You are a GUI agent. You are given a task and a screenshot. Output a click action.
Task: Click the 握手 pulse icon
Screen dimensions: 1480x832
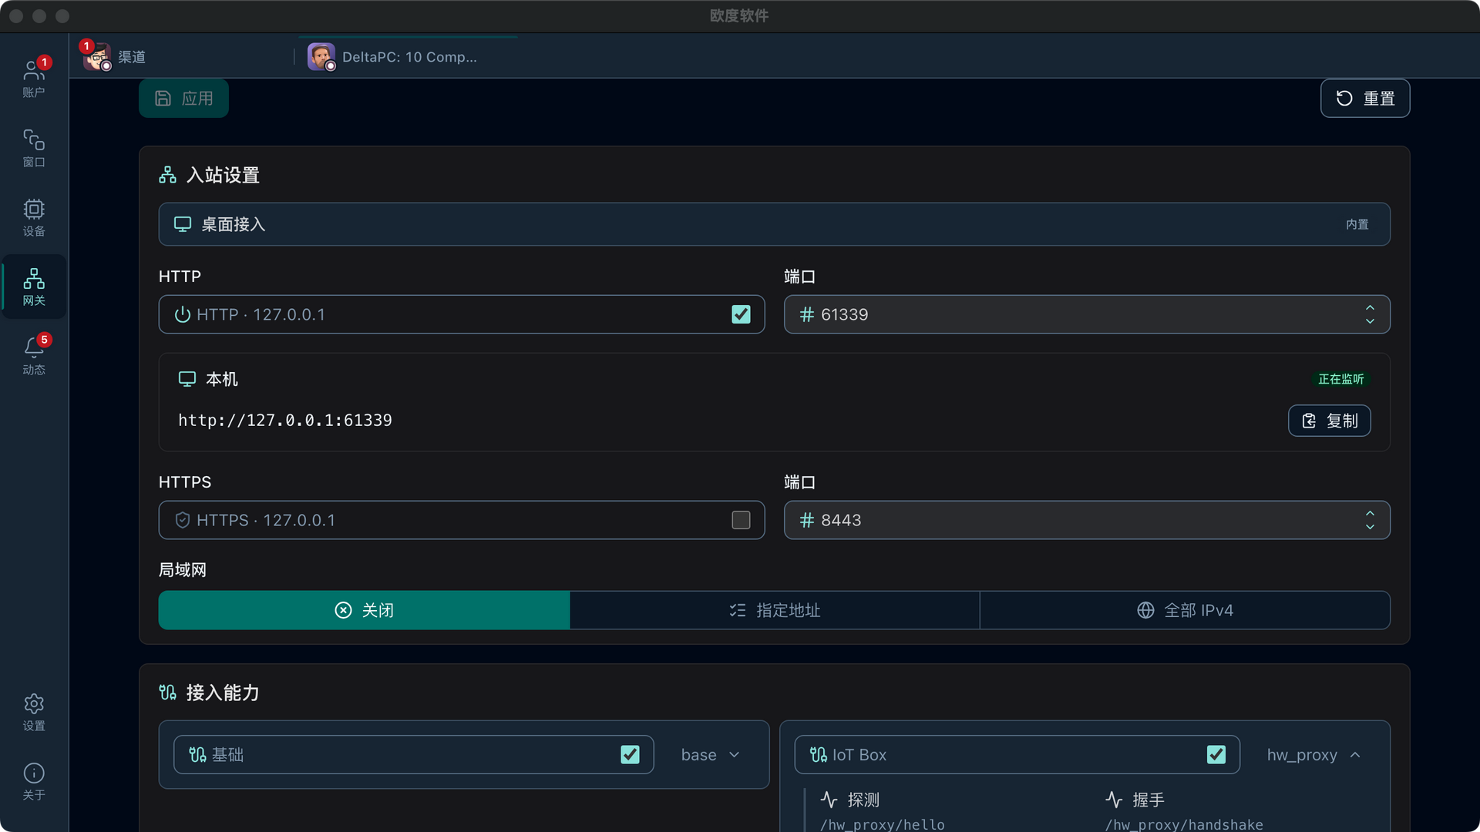1114,800
